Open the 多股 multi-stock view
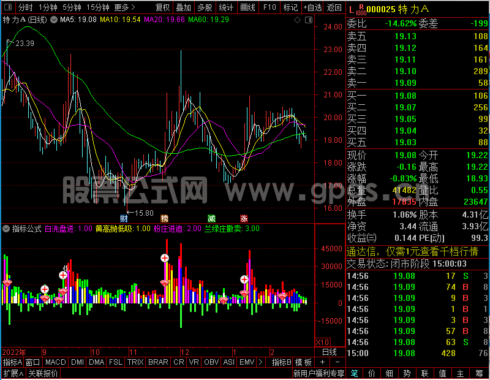The height and width of the screenshot is (380, 490). tap(205, 7)
